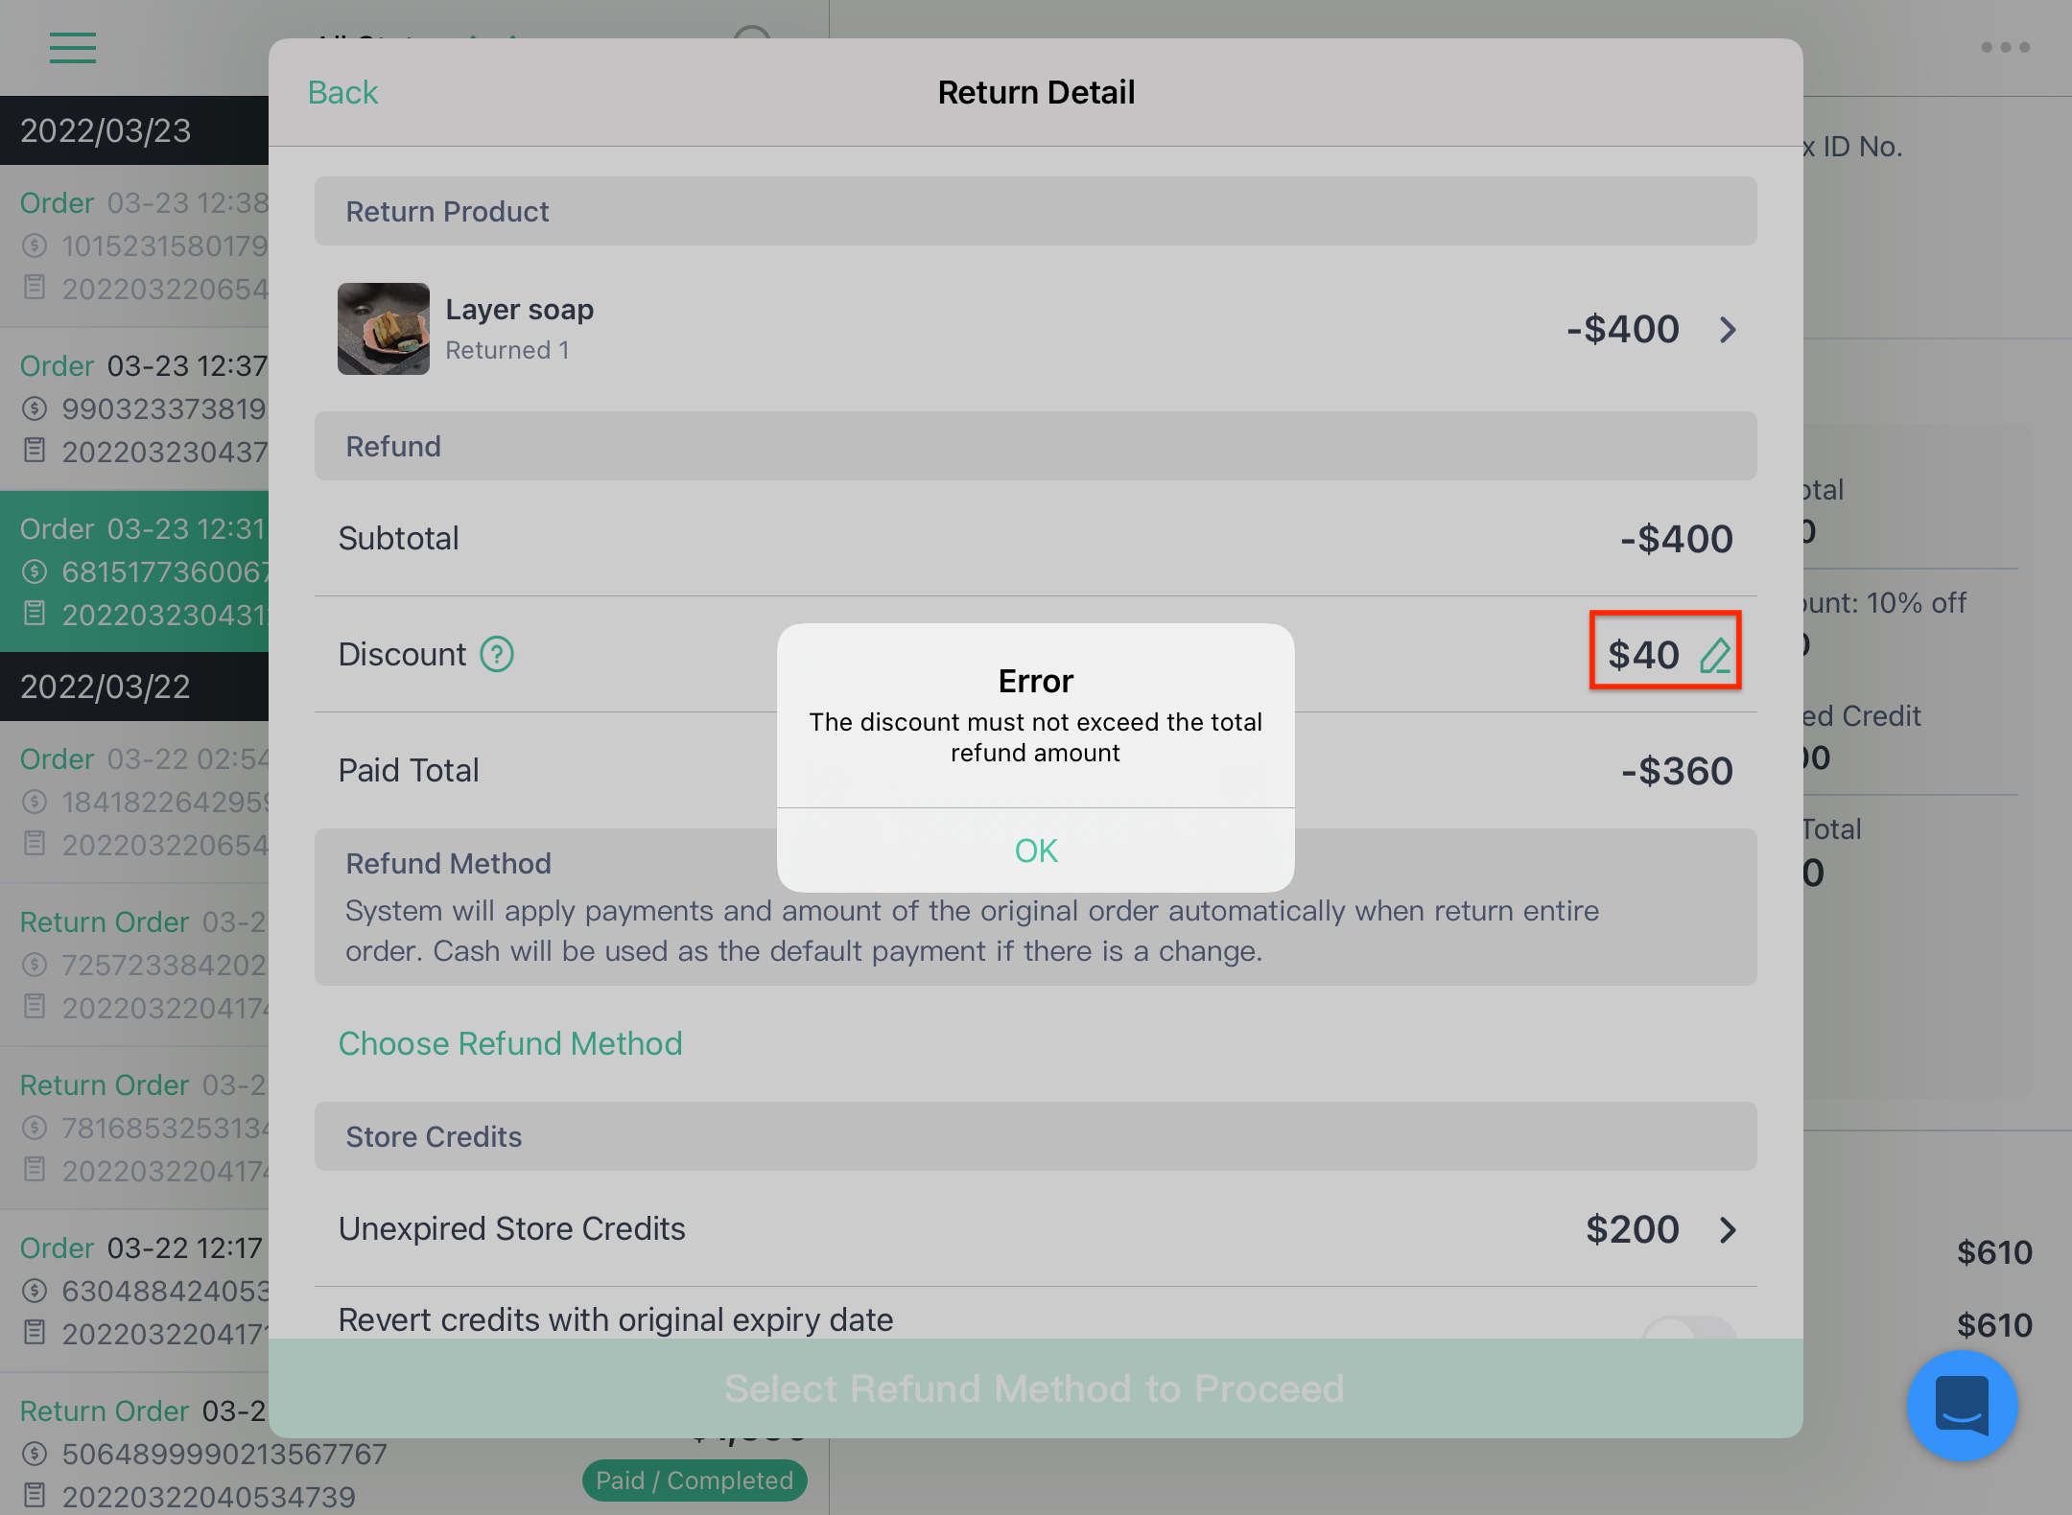Edit discount with the pencil icon
This screenshot has height=1515, width=2072.
coord(1716,655)
